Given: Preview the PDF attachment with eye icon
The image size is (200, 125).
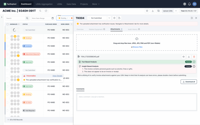Looking at the screenshot, I should click(x=184, y=57).
